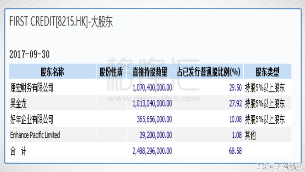The width and height of the screenshot is (305, 172).
Task: Click total shares 2,488,296,000.00
Action: tap(152, 151)
